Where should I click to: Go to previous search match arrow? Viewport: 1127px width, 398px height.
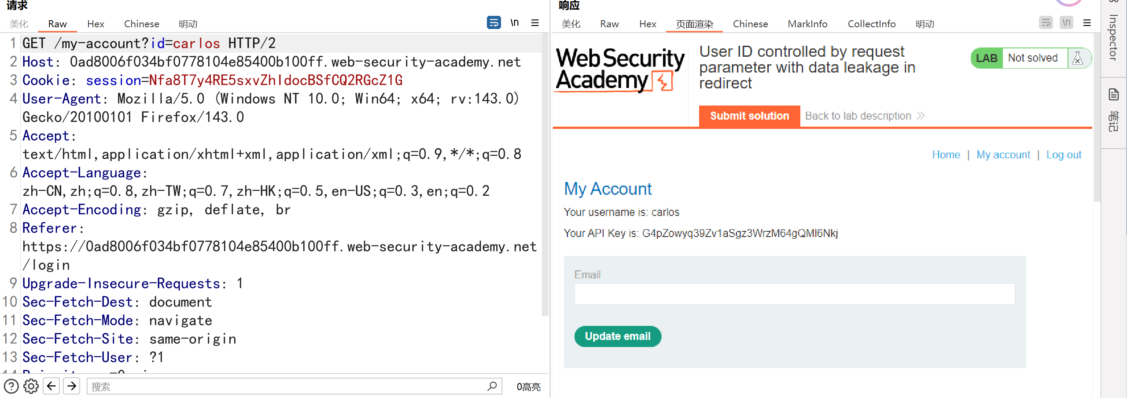[x=52, y=386]
